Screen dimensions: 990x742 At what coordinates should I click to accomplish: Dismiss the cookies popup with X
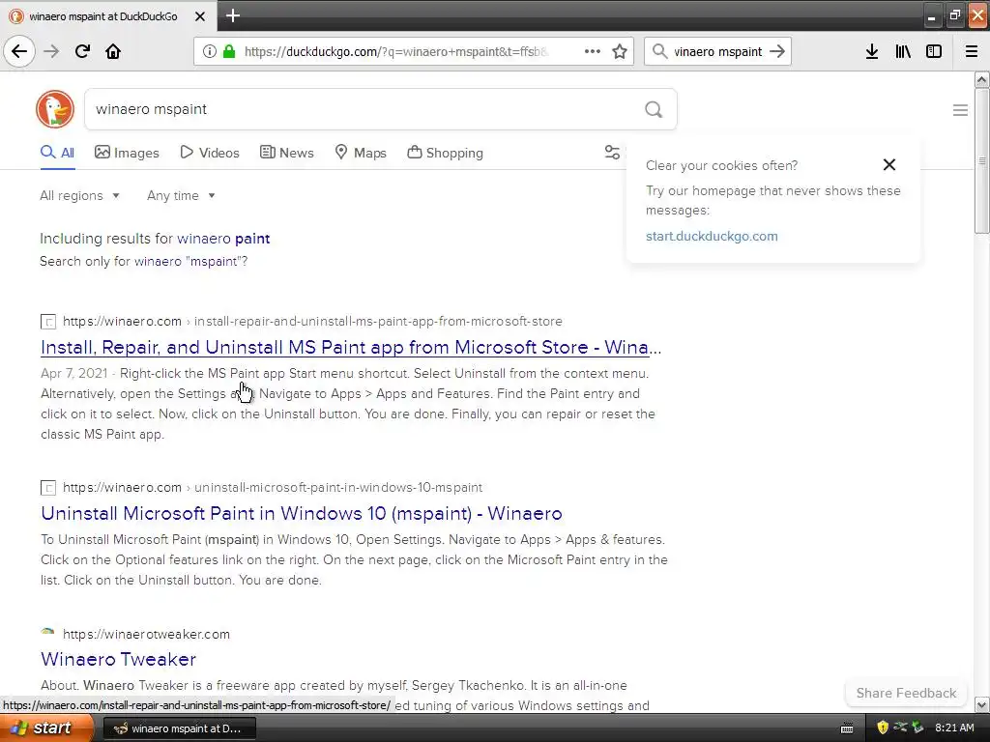point(889,164)
